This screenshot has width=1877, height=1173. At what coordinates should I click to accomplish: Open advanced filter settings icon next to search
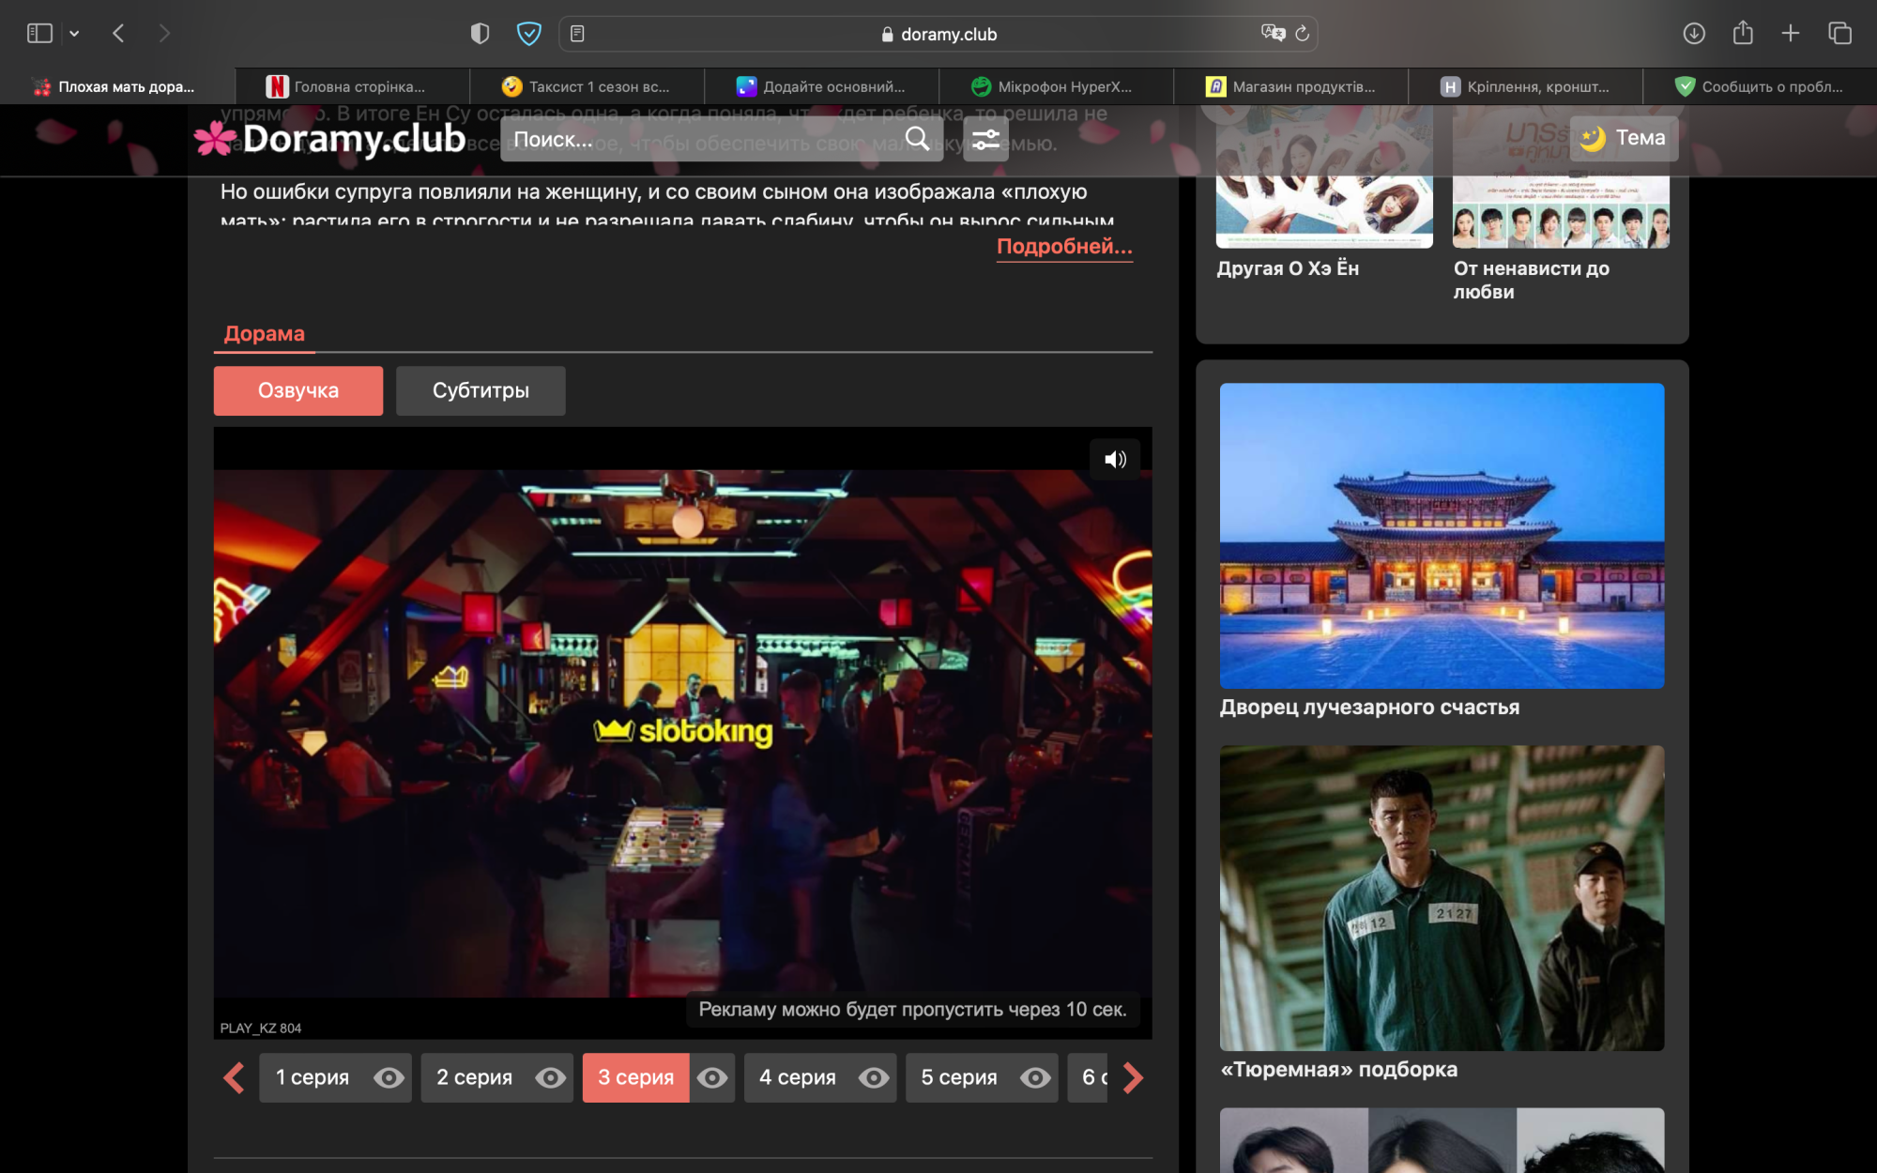pos(984,139)
